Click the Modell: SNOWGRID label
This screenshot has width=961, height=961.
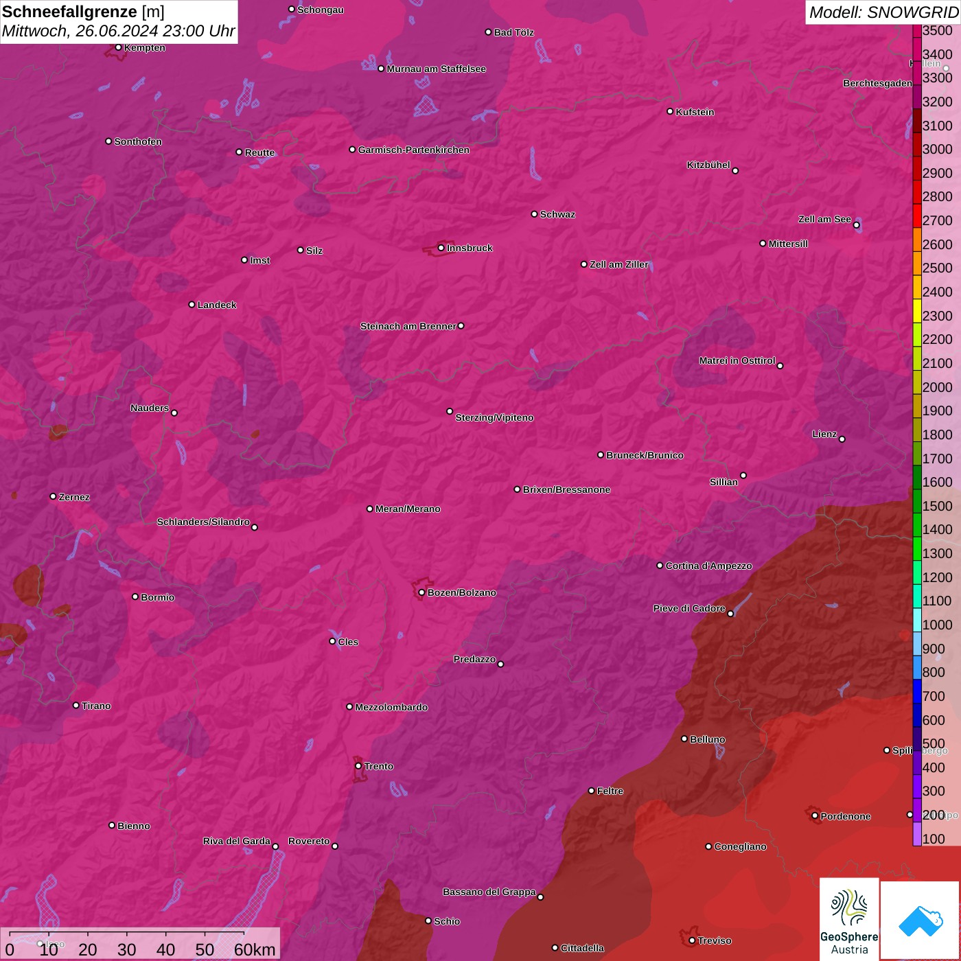pyautogui.click(x=883, y=12)
